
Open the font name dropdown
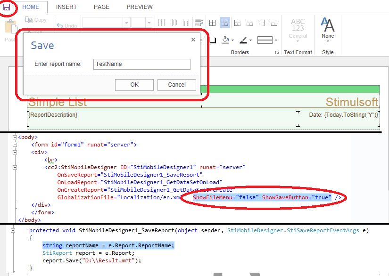[126, 23]
